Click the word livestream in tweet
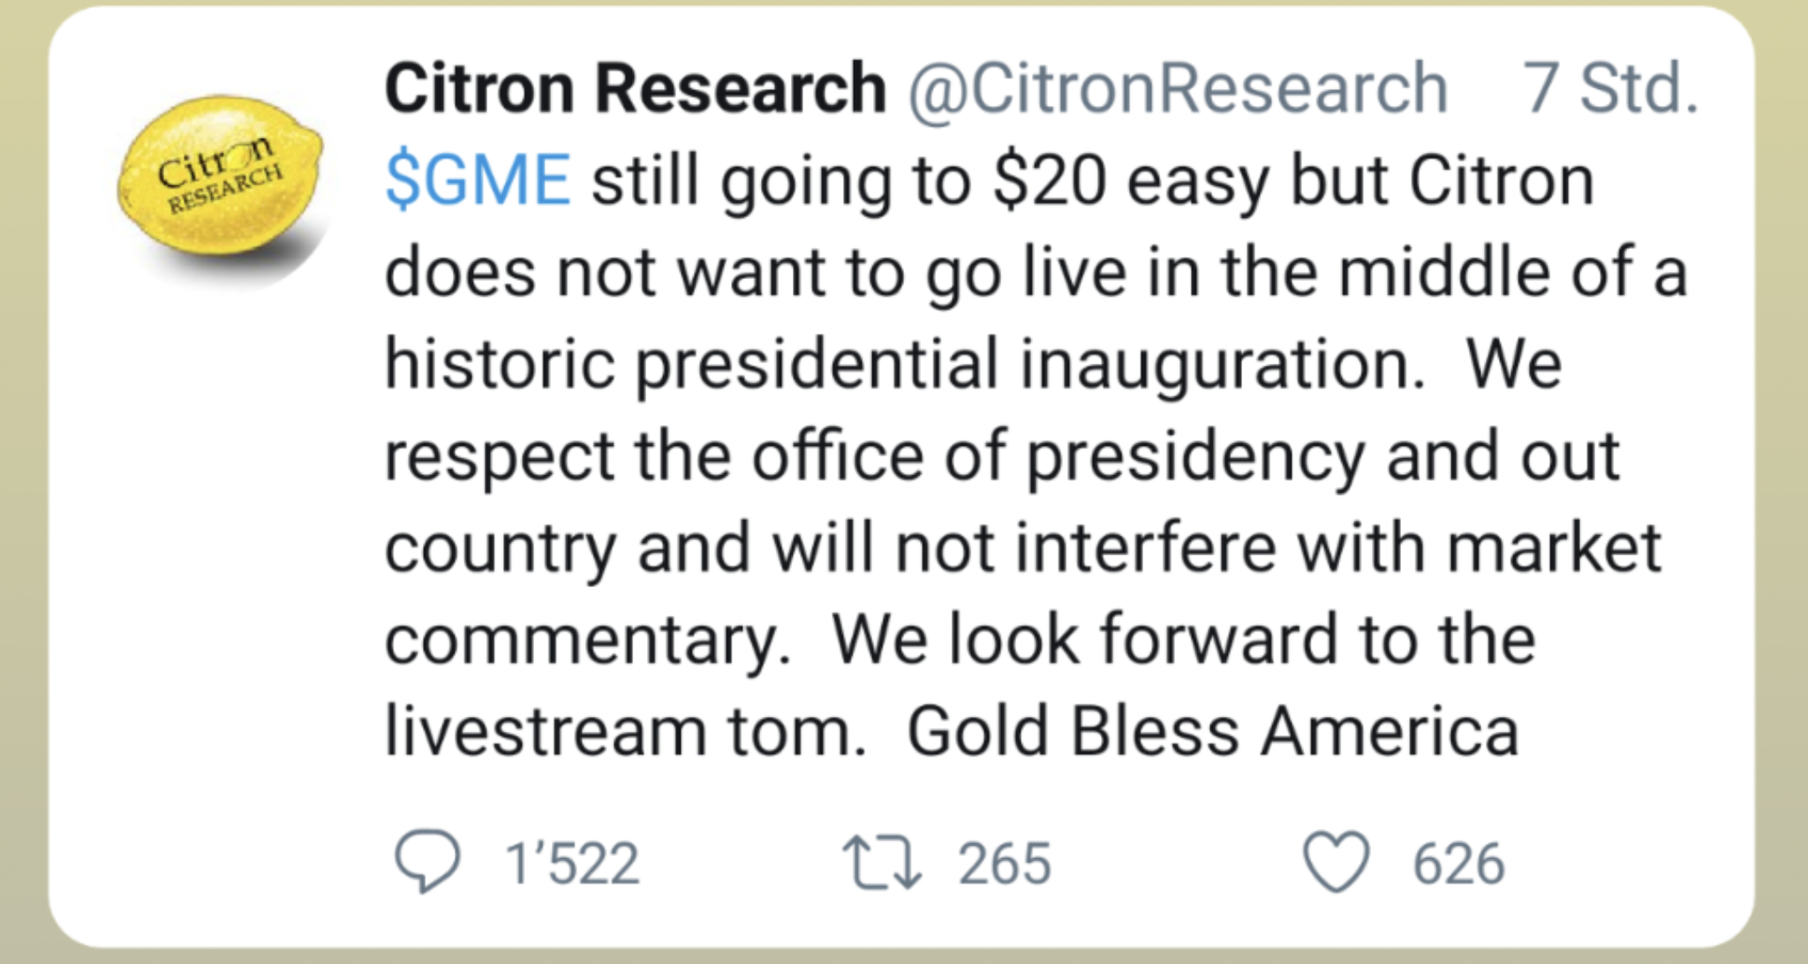 [x=546, y=732]
